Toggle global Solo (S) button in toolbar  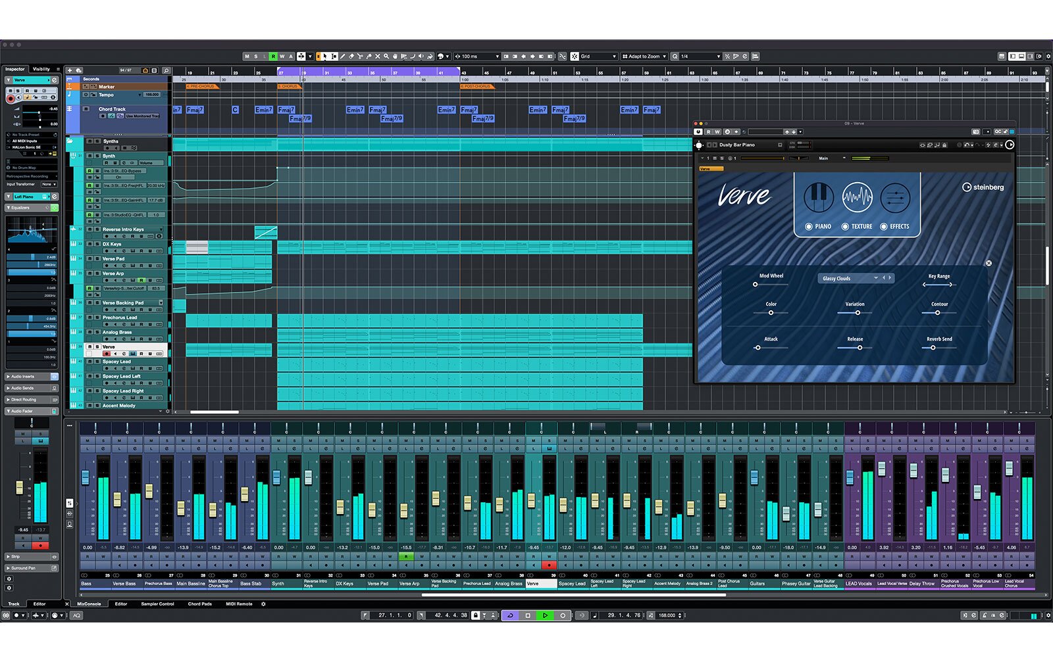coord(256,57)
